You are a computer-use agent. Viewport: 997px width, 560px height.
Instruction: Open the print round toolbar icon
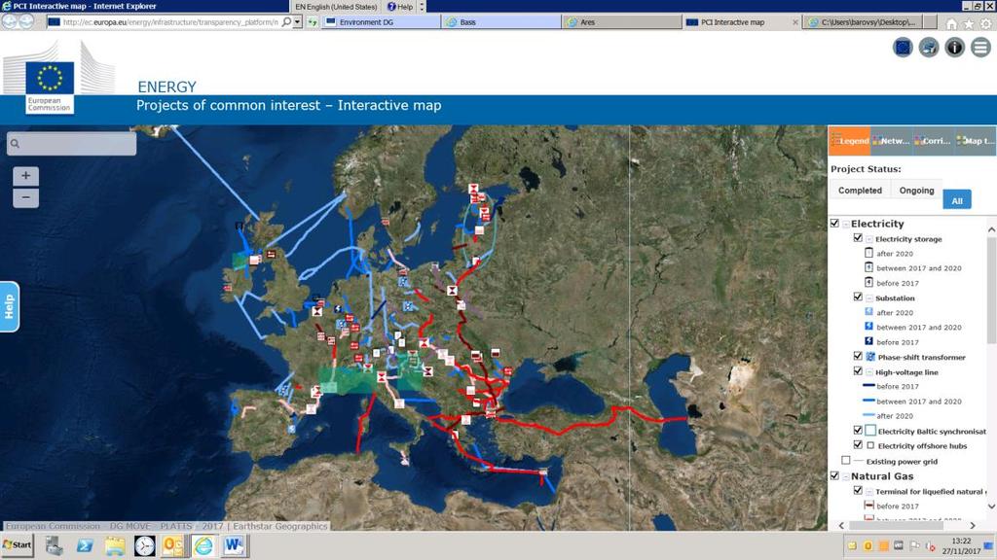[x=928, y=47]
